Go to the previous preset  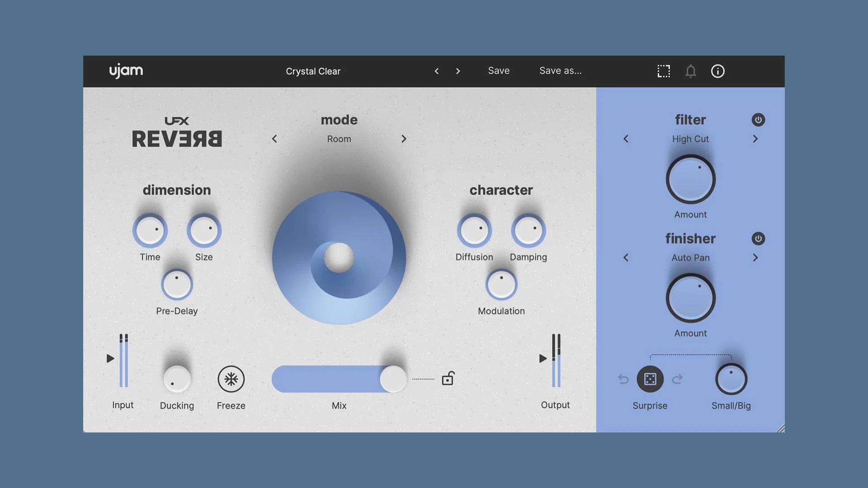(437, 71)
